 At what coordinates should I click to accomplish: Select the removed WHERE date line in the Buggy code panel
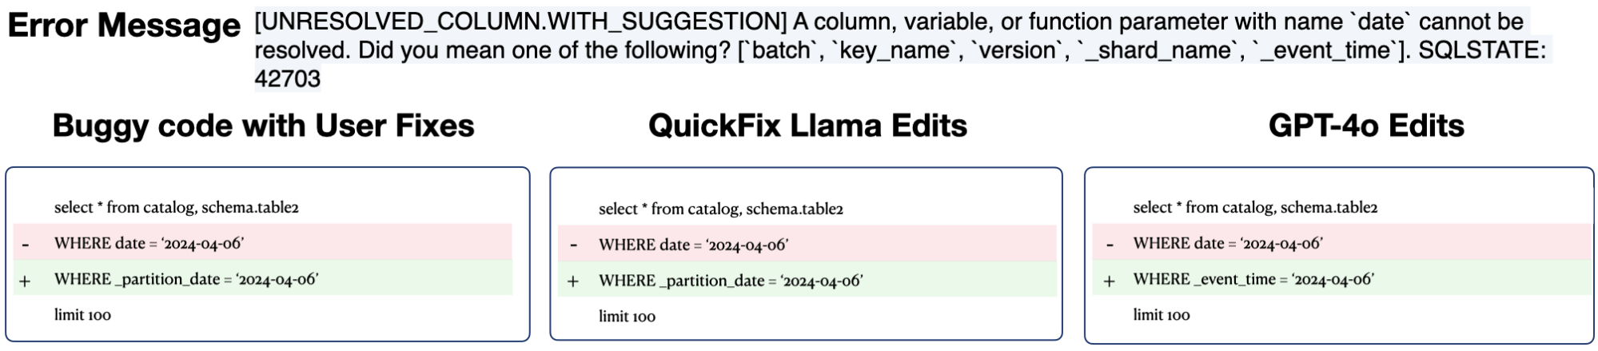[149, 243]
